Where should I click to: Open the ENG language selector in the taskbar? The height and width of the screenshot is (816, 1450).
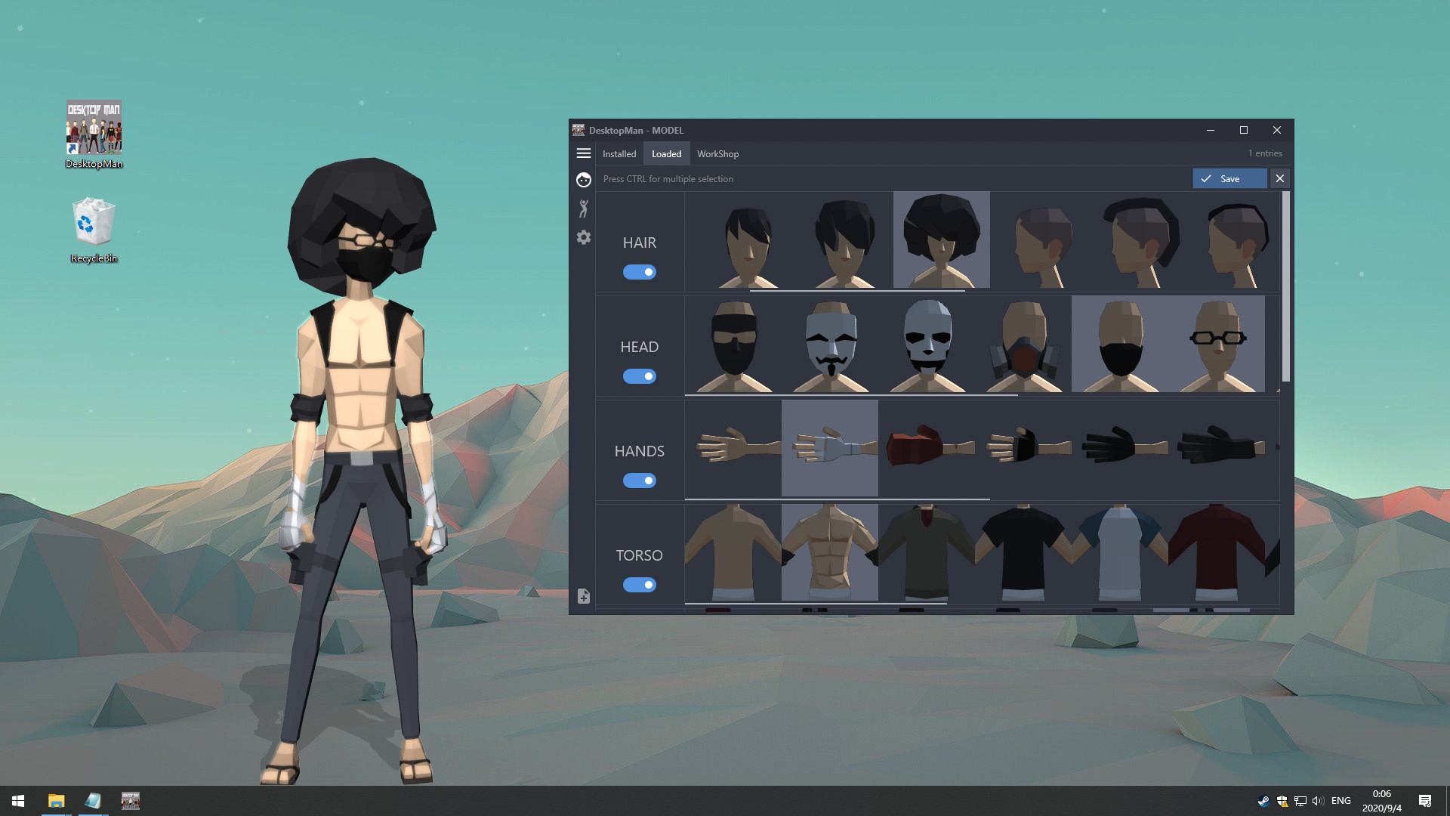pyautogui.click(x=1340, y=800)
